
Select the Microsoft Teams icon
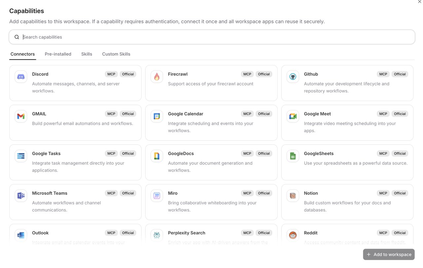tap(21, 195)
